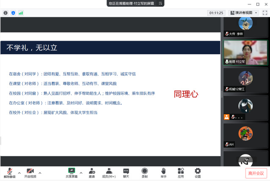Viewport: 270px width, 181px height.
Task: Open the 邀请 invite icon
Action: click(x=92, y=173)
